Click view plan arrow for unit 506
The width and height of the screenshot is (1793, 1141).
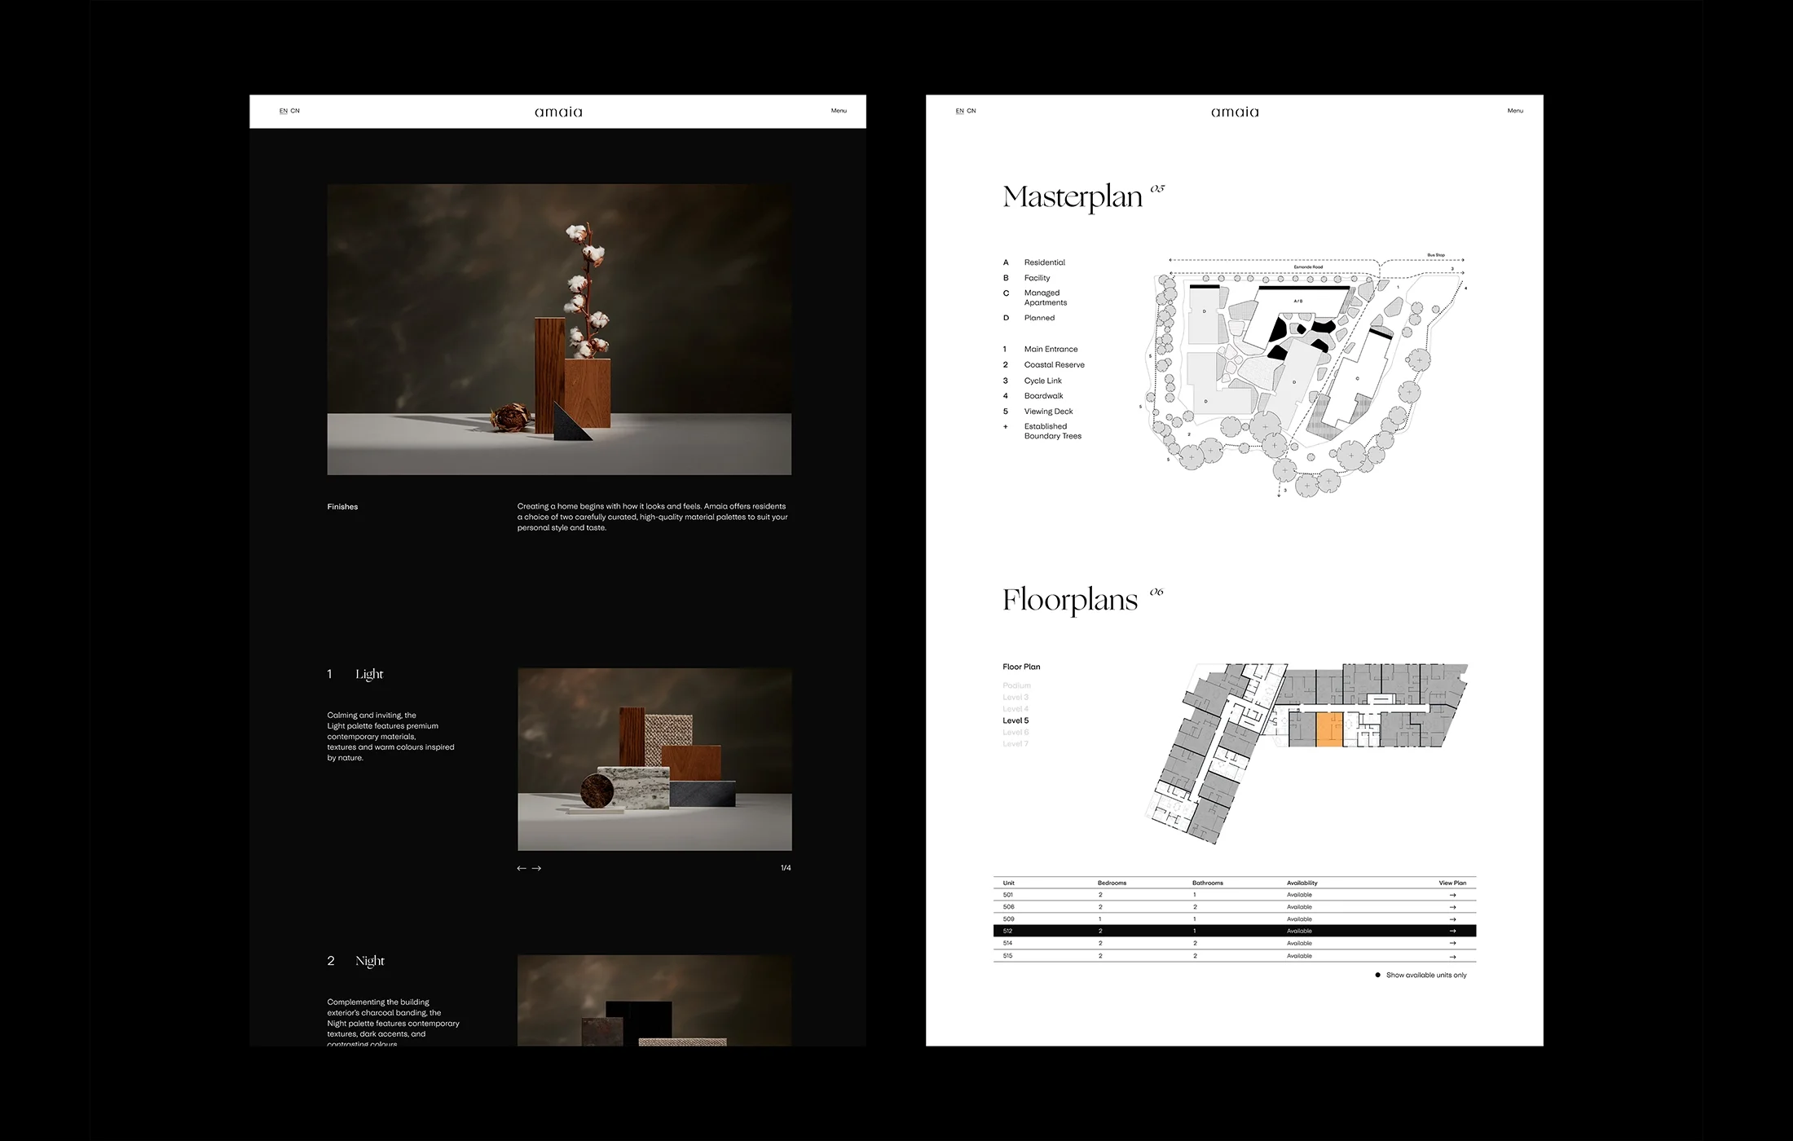tap(1452, 907)
